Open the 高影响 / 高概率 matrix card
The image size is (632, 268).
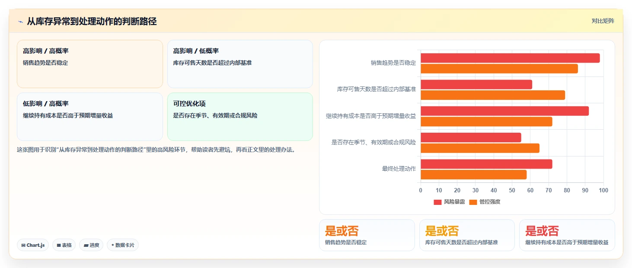[90, 64]
